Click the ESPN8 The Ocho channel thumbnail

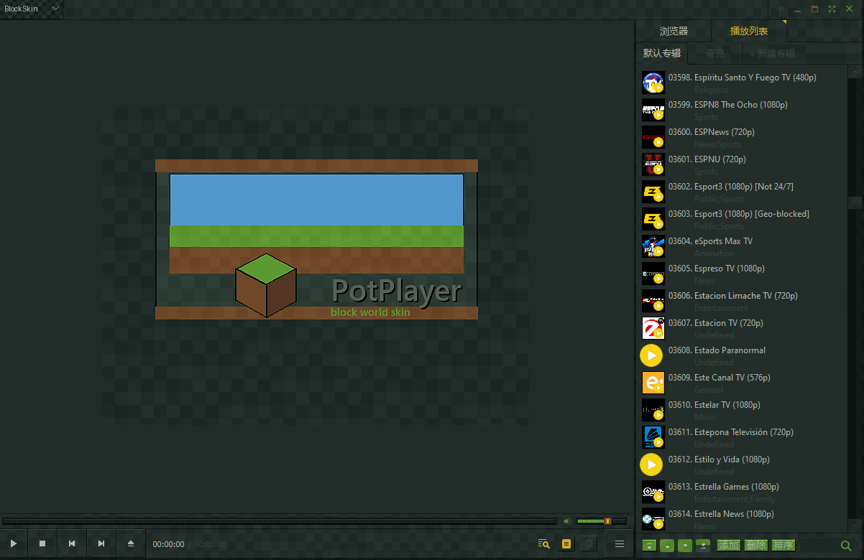[653, 110]
